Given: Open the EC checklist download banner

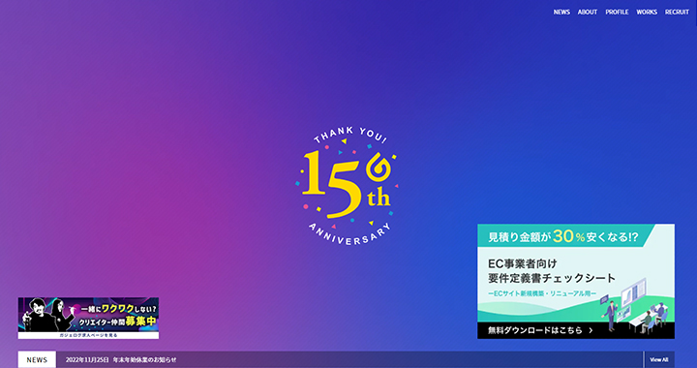Looking at the screenshot, I should coord(576,282).
